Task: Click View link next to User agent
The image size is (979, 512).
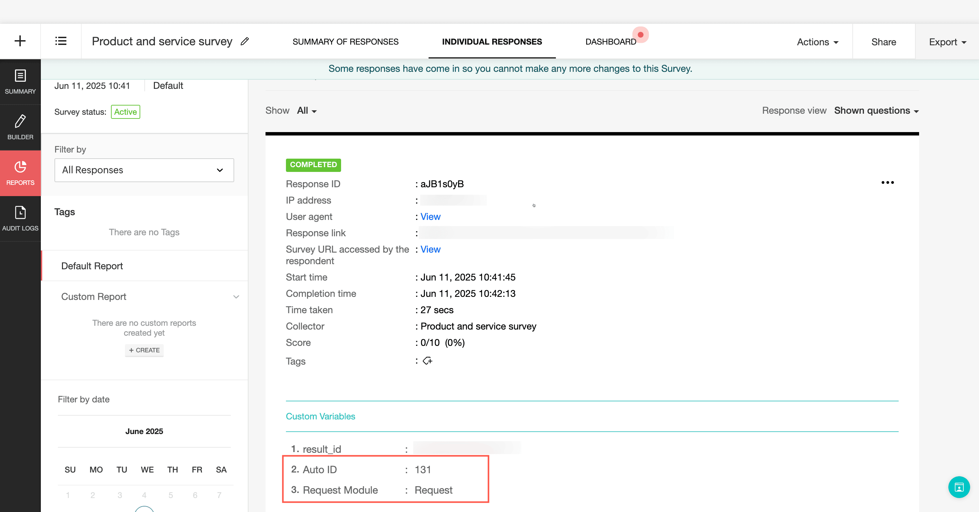Action: [x=430, y=217]
